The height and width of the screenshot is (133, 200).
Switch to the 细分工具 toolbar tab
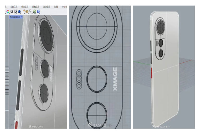click(x=25, y=7)
